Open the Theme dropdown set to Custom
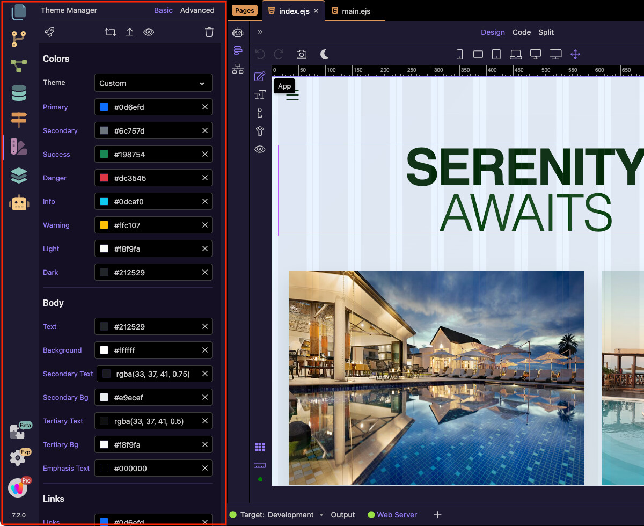 153,83
